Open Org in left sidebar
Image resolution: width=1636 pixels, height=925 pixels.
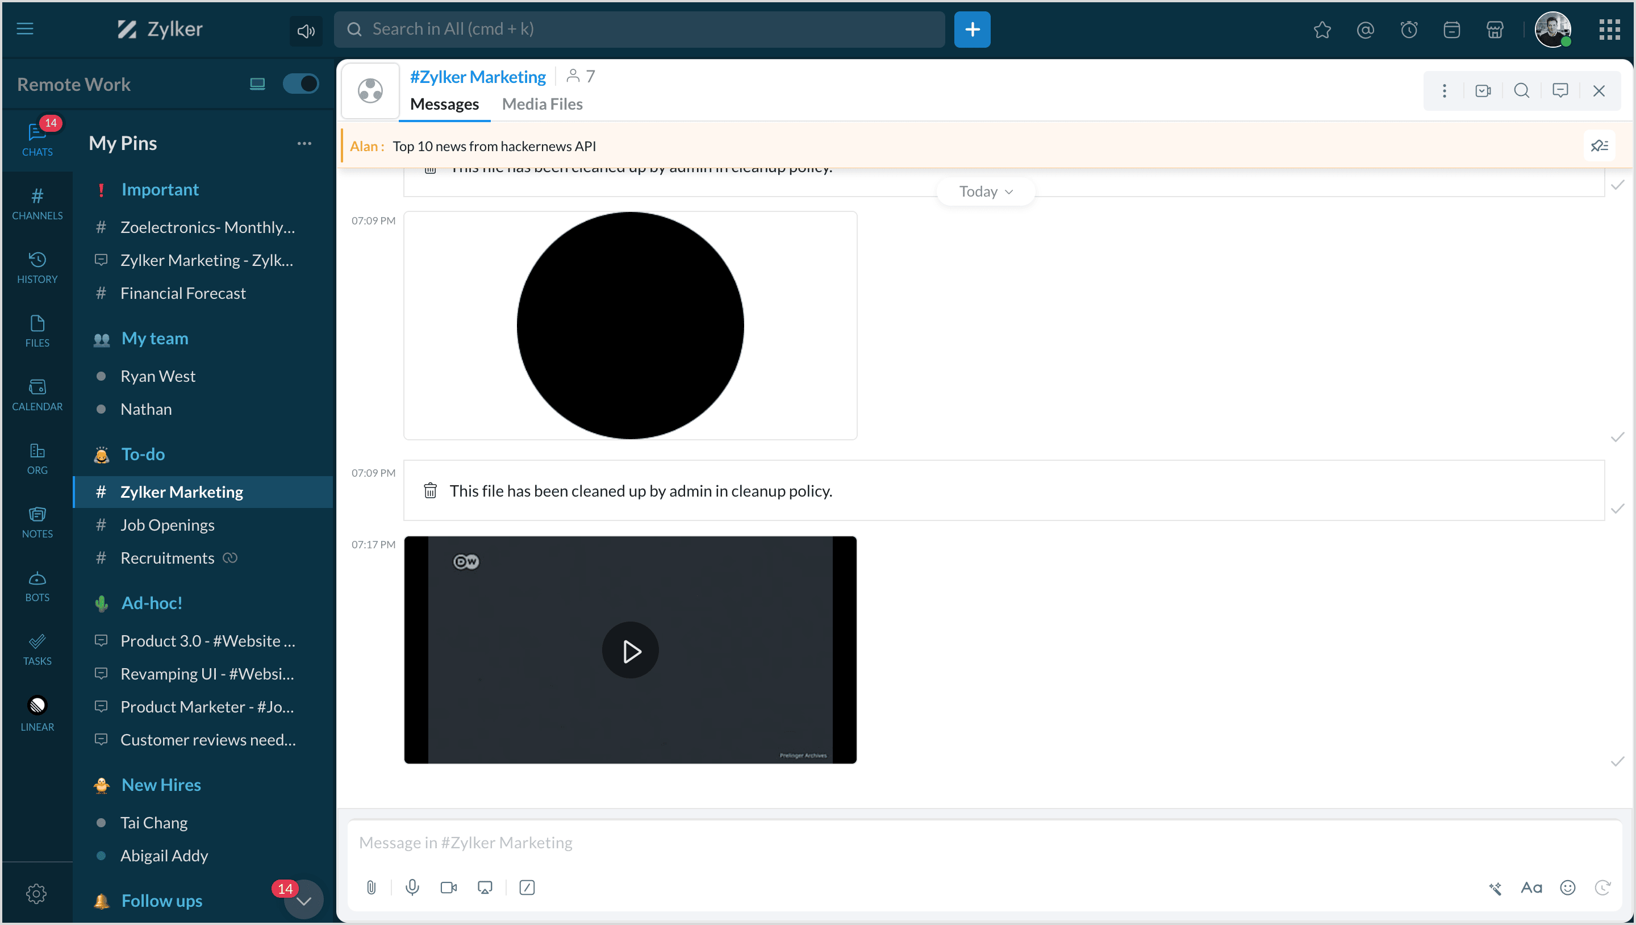(37, 458)
